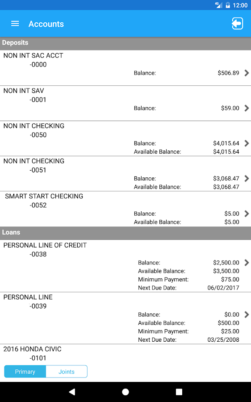
Task: Tap the logout icon in header
Action: [237, 24]
